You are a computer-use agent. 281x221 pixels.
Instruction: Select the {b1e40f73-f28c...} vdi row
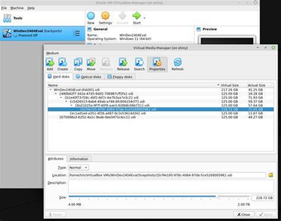coord(161,97)
